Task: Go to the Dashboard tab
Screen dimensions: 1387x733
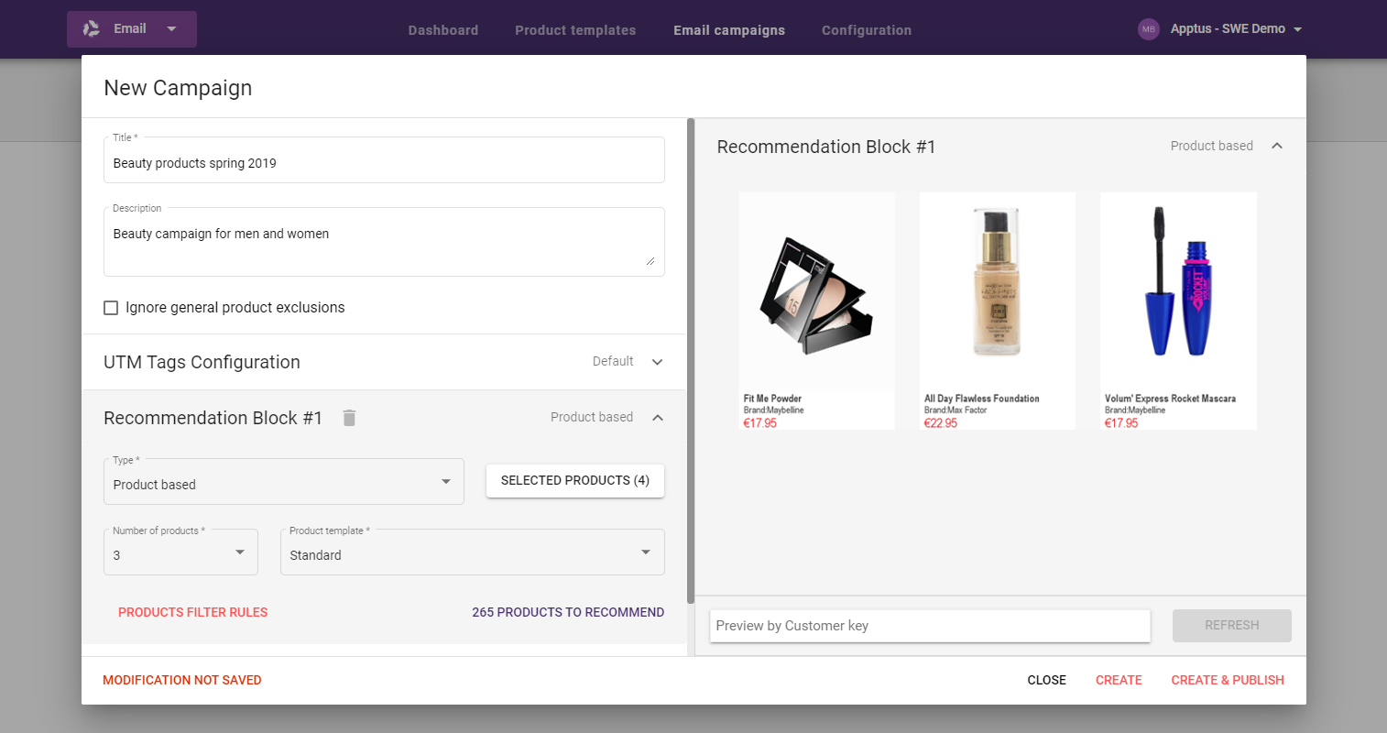Action: point(443,30)
